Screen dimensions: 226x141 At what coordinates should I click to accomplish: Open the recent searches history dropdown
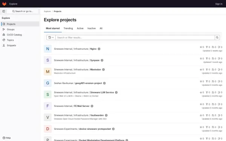[x=51, y=38]
